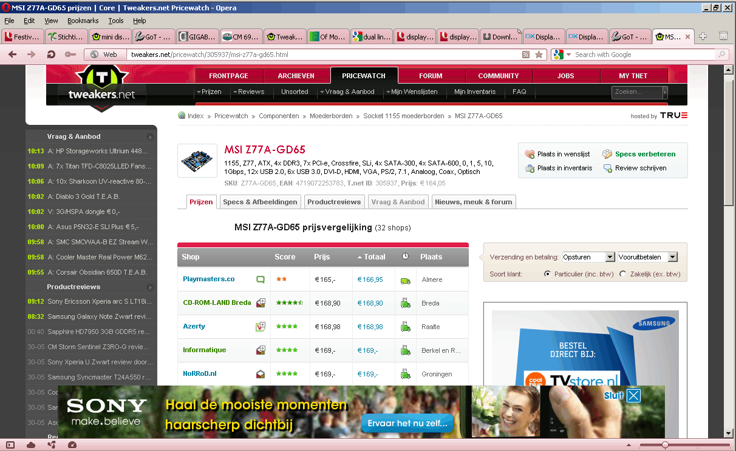The height and width of the screenshot is (451, 736).
Task: Click the vertical scrollbar down arrow
Action: 729,432
